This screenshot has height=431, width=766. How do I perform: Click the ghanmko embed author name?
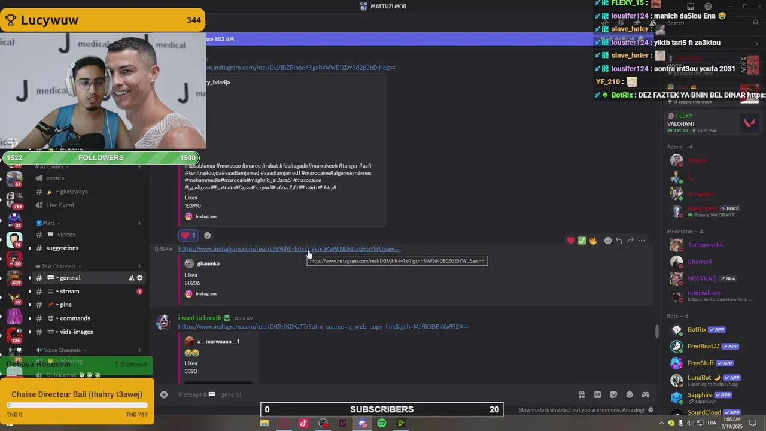208,263
